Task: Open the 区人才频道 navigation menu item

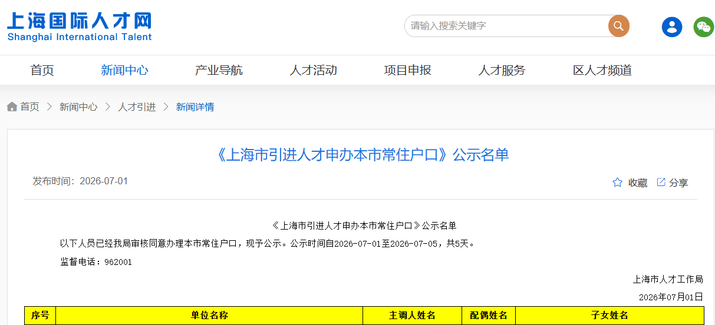Action: click(x=602, y=70)
